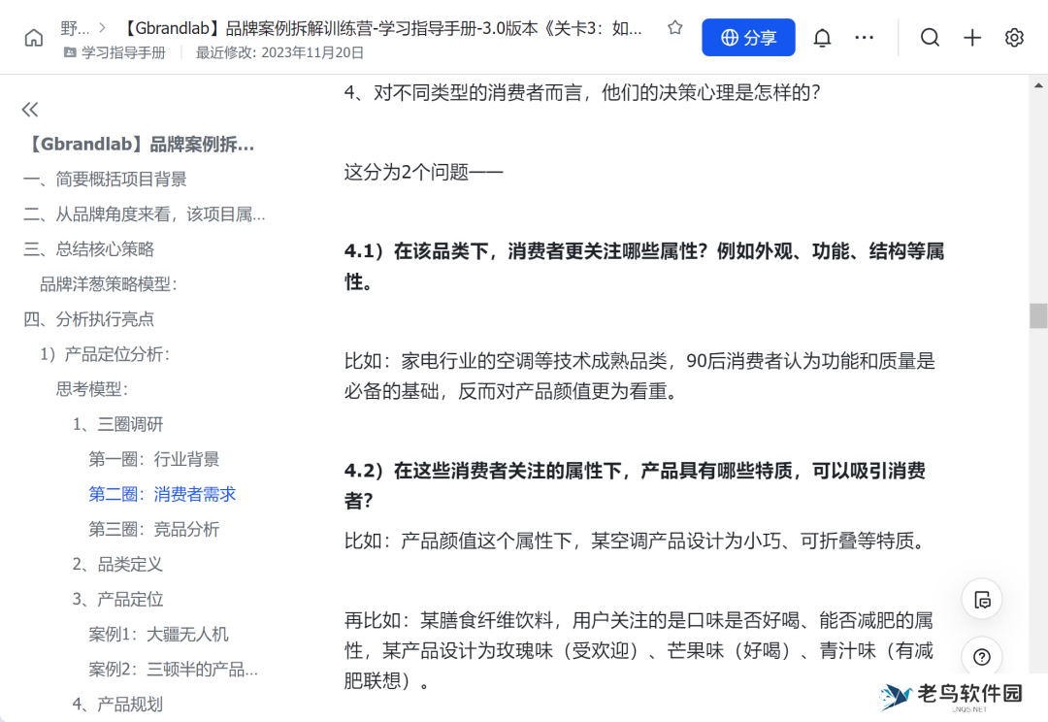The height and width of the screenshot is (722, 1048).
Task: Collapse the outline sidebar with double-arrow
Action: [x=29, y=110]
